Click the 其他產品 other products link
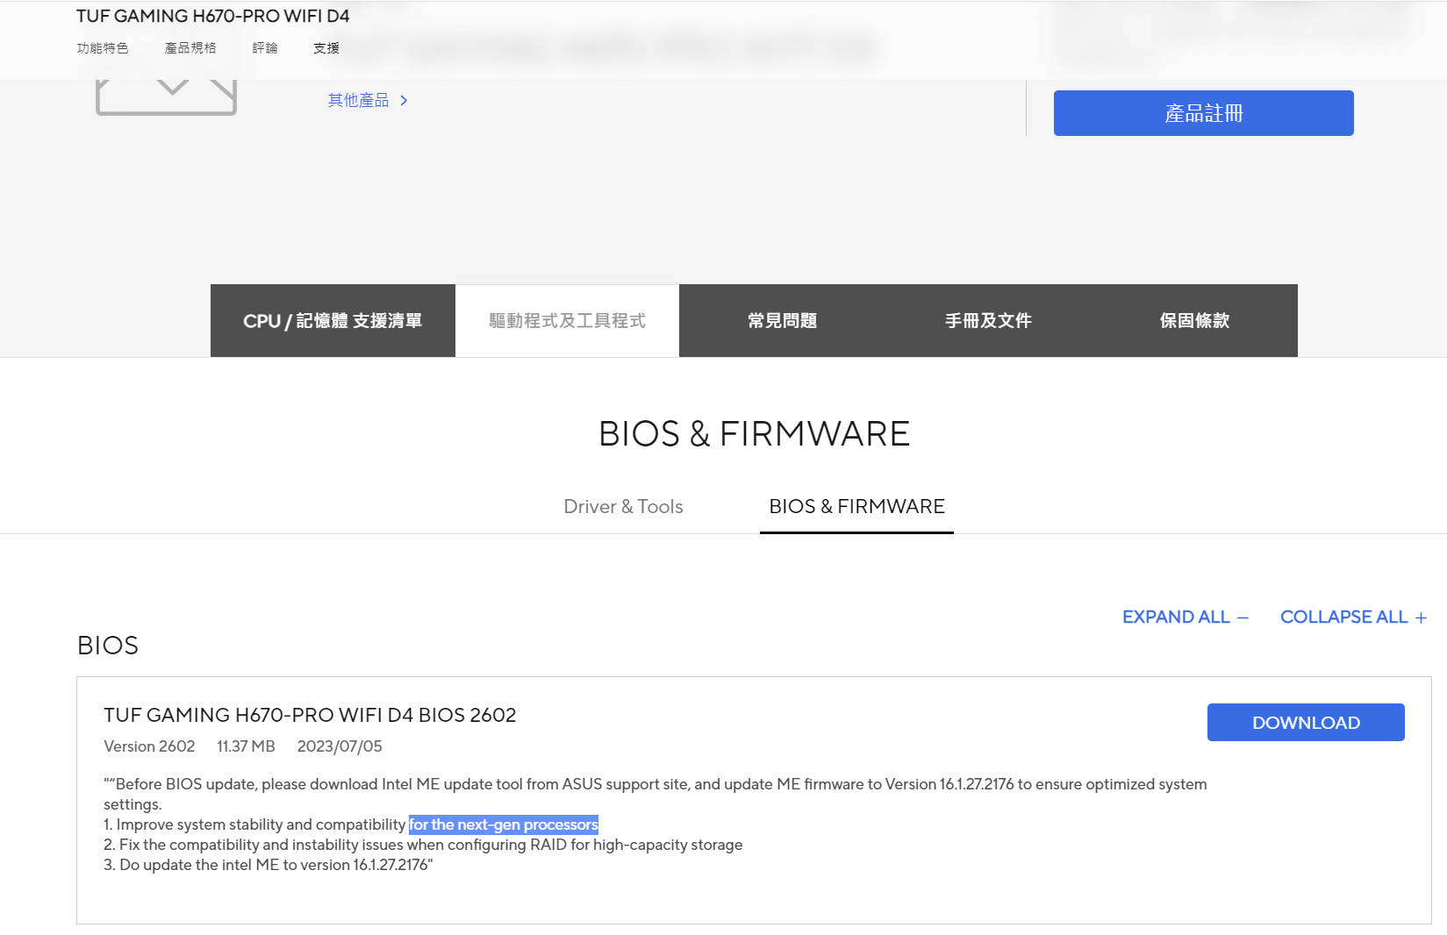Screen dimensions: 1447x935 pos(358,100)
